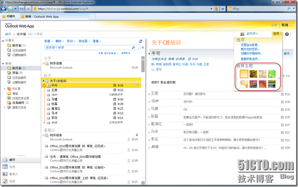Collapse the 韩梅 mailbox tree
298x187 pixels.
tap(3, 64)
